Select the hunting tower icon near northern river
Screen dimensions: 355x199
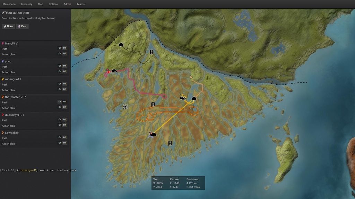(152, 52)
